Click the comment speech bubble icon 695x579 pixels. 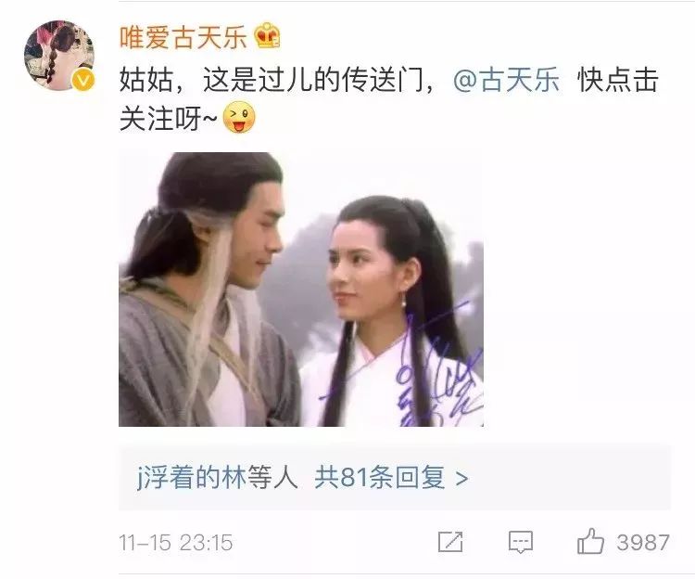(x=521, y=542)
